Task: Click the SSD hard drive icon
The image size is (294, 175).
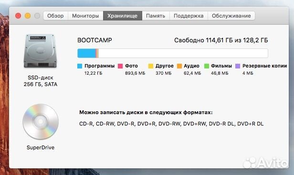Action: coord(40,51)
